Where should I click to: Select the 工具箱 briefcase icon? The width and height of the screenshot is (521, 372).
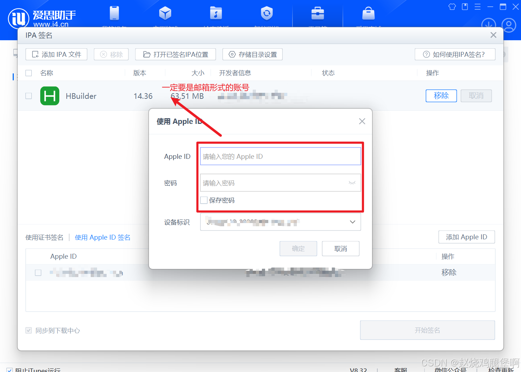point(317,13)
